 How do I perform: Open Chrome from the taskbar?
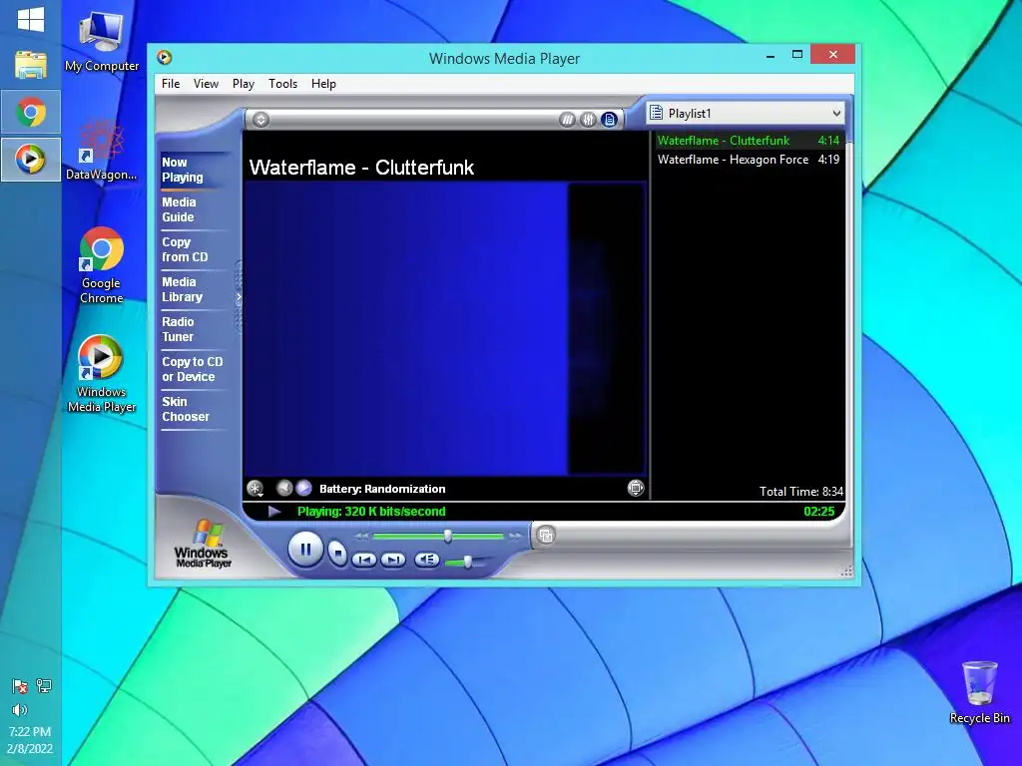coord(31,112)
